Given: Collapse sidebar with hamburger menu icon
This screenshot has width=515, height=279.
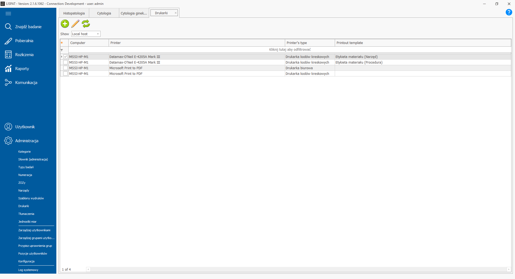Looking at the screenshot, I should tap(8, 13).
